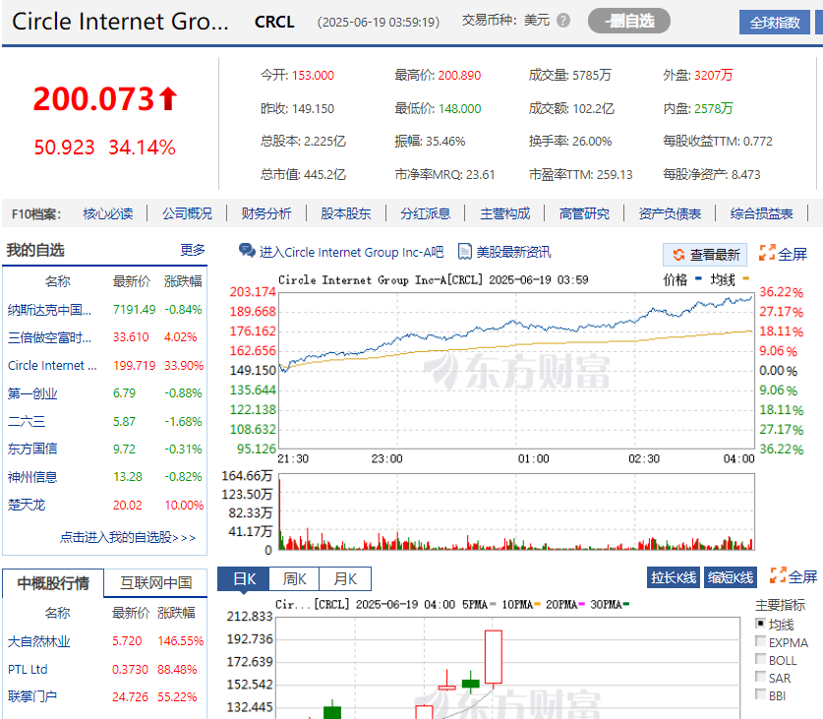823x719 pixels.
Task: Click the intraday price line chart area
Action: click(x=516, y=371)
